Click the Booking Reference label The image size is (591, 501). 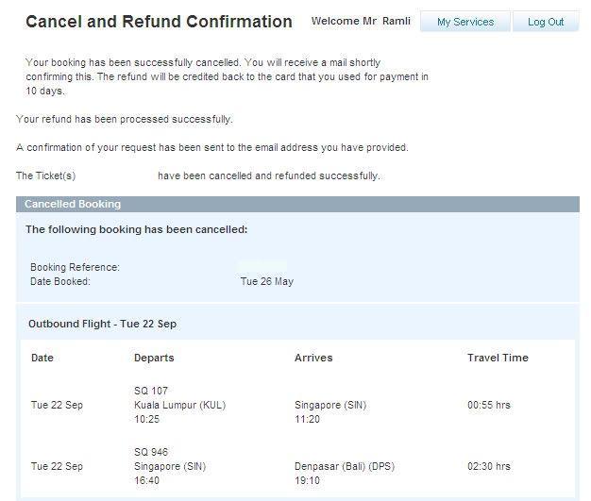[x=75, y=267]
